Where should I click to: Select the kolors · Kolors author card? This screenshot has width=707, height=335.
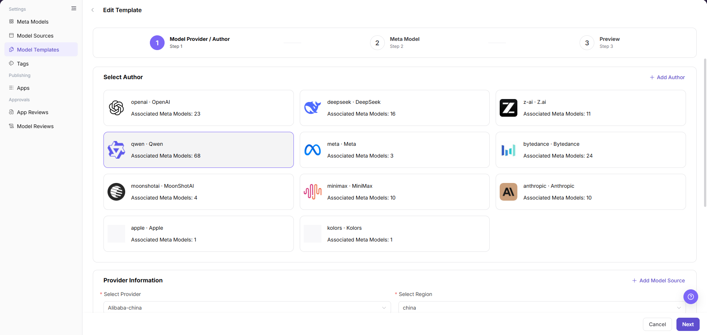click(395, 234)
